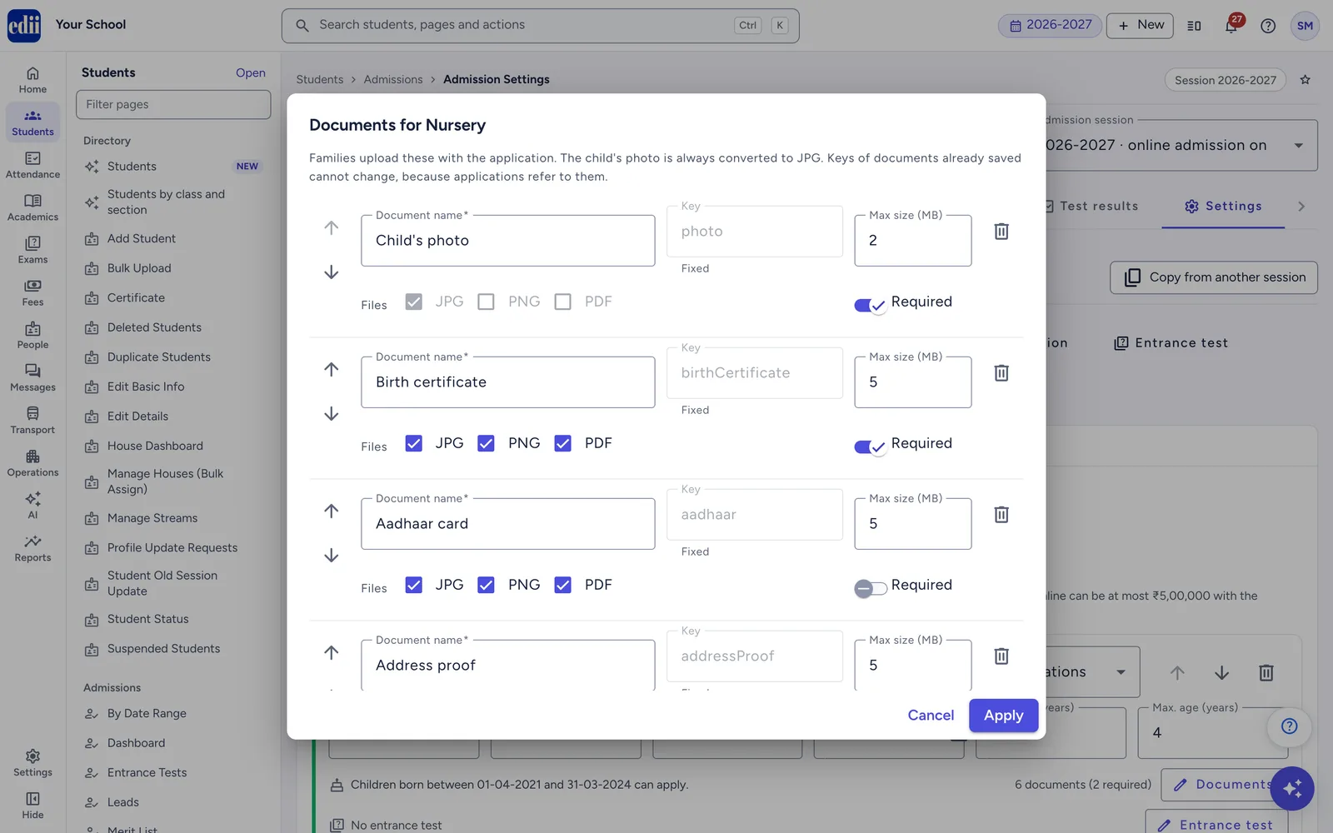Enable Required toggle for Aadhaar card

(870, 588)
